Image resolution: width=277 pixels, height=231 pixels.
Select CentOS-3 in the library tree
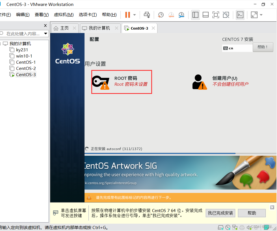coord(26,74)
